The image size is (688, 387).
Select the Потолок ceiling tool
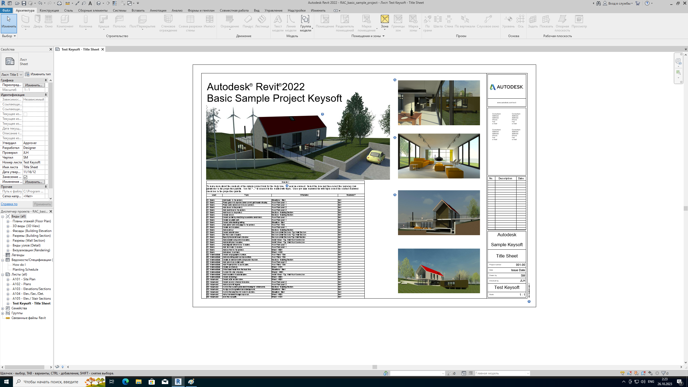tap(119, 21)
